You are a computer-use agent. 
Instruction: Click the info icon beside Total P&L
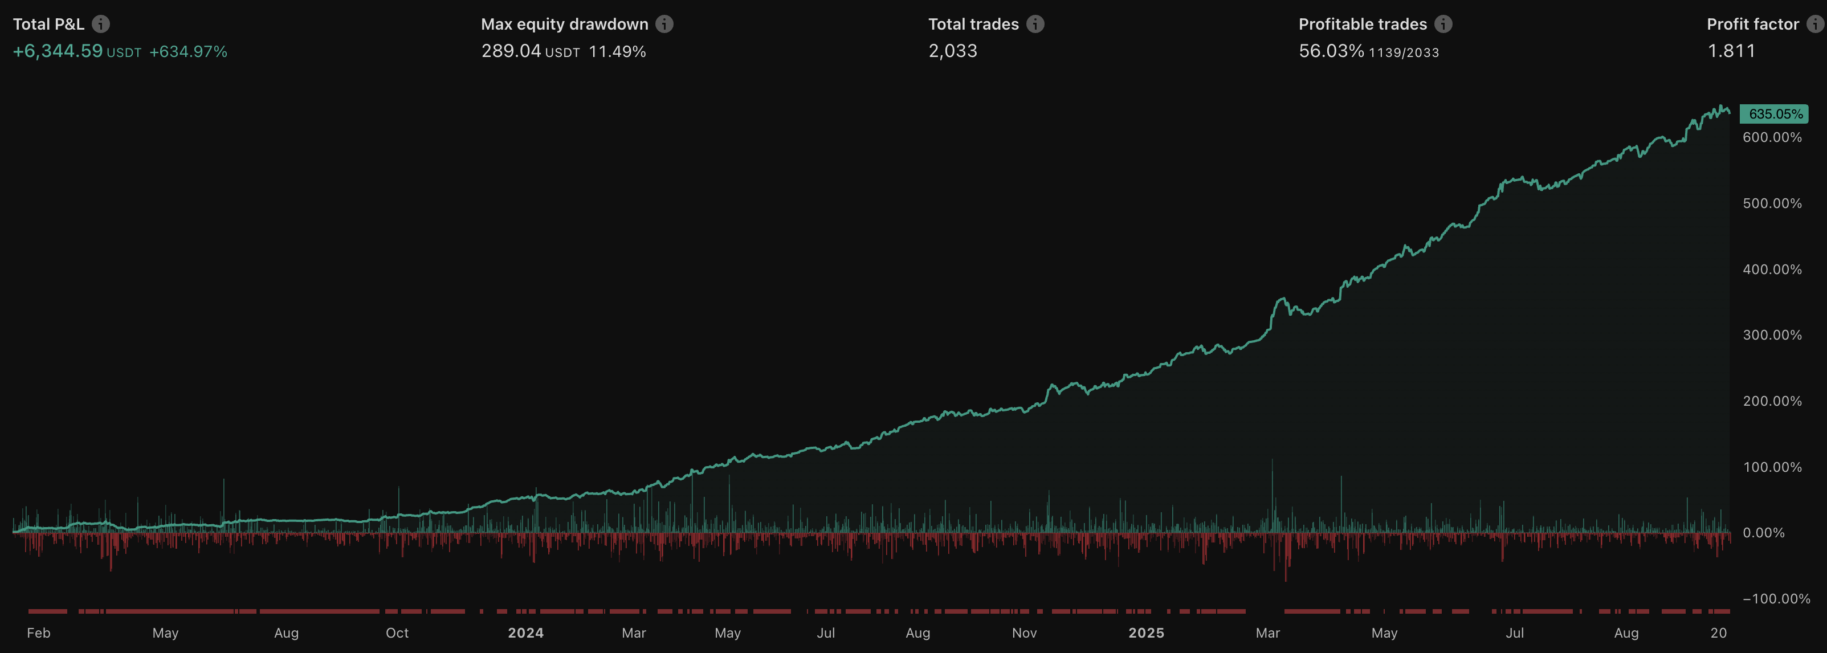pos(101,24)
